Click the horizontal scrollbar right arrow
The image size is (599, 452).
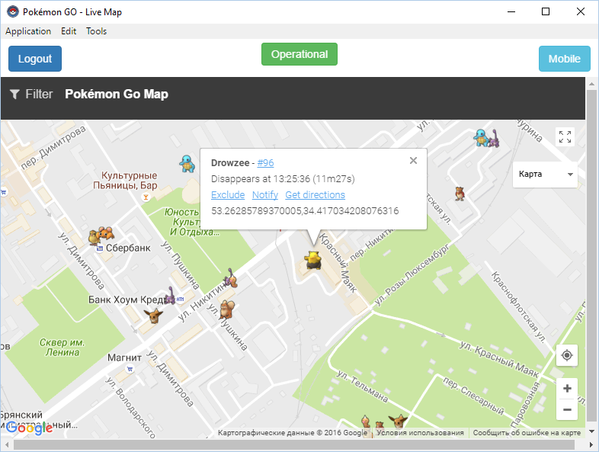591,445
